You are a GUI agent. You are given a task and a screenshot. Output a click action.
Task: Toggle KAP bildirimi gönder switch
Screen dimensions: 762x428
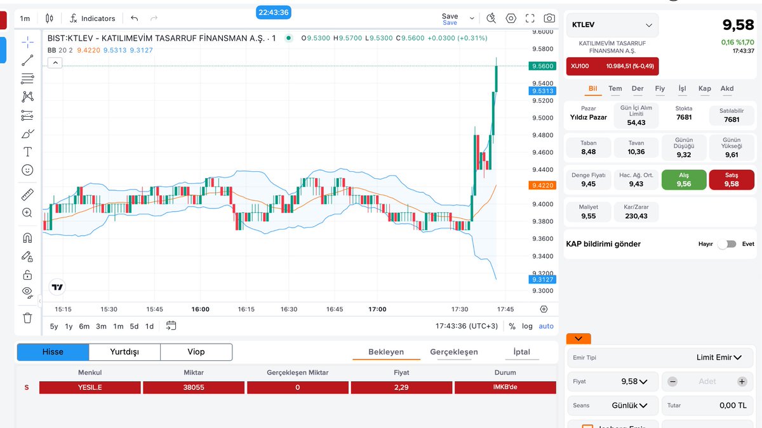726,244
